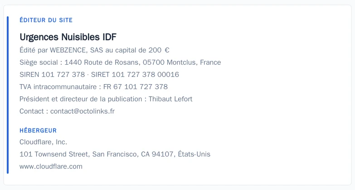Click the San Francisco, CA 94107 text

point(134,154)
